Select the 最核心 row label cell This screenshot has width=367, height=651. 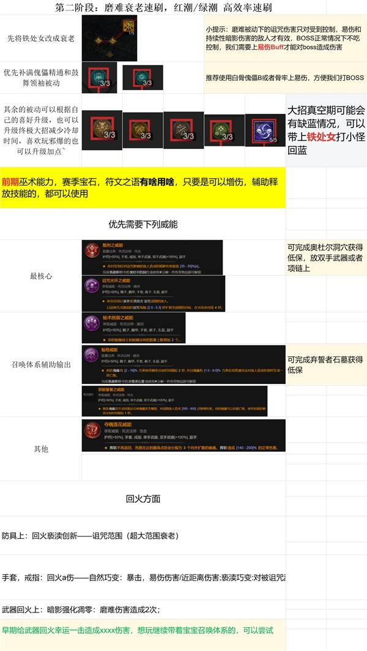[x=40, y=276]
